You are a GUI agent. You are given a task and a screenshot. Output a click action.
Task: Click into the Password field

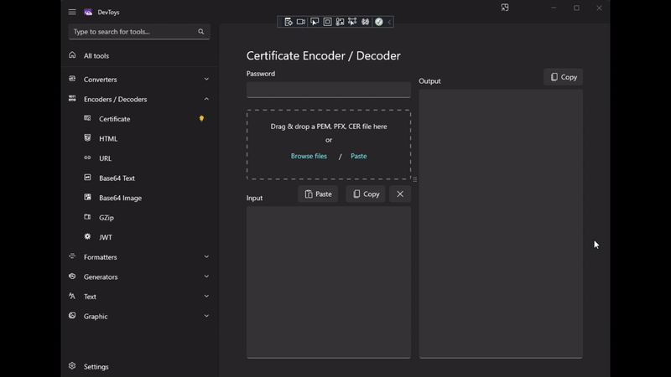(x=329, y=90)
